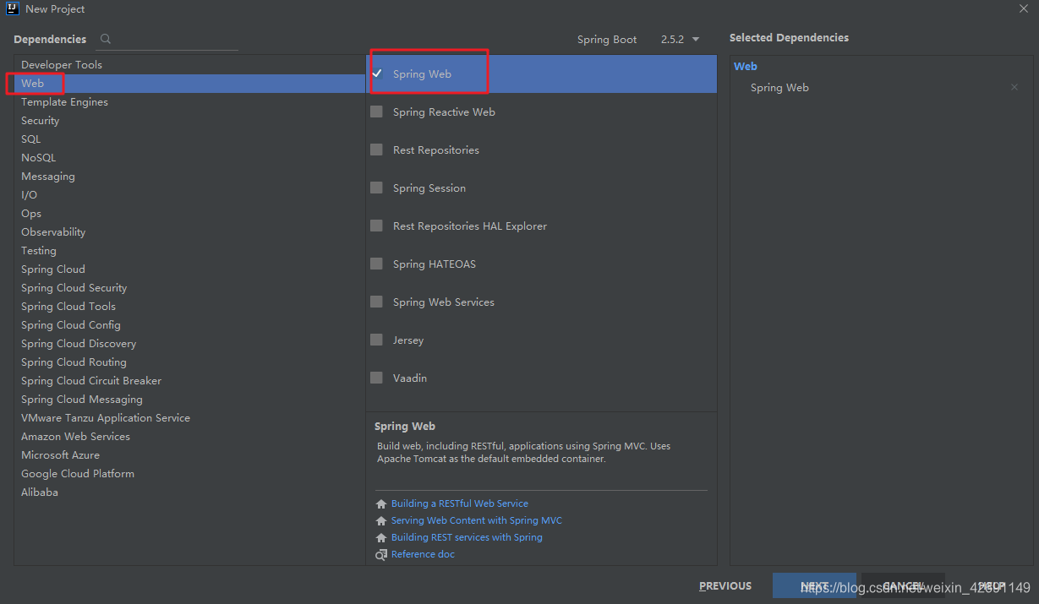Select the Spring Cloud category
This screenshot has height=604, width=1039.
[x=189, y=269]
